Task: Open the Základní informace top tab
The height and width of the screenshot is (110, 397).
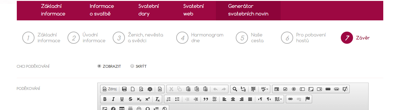Action: click(x=53, y=10)
